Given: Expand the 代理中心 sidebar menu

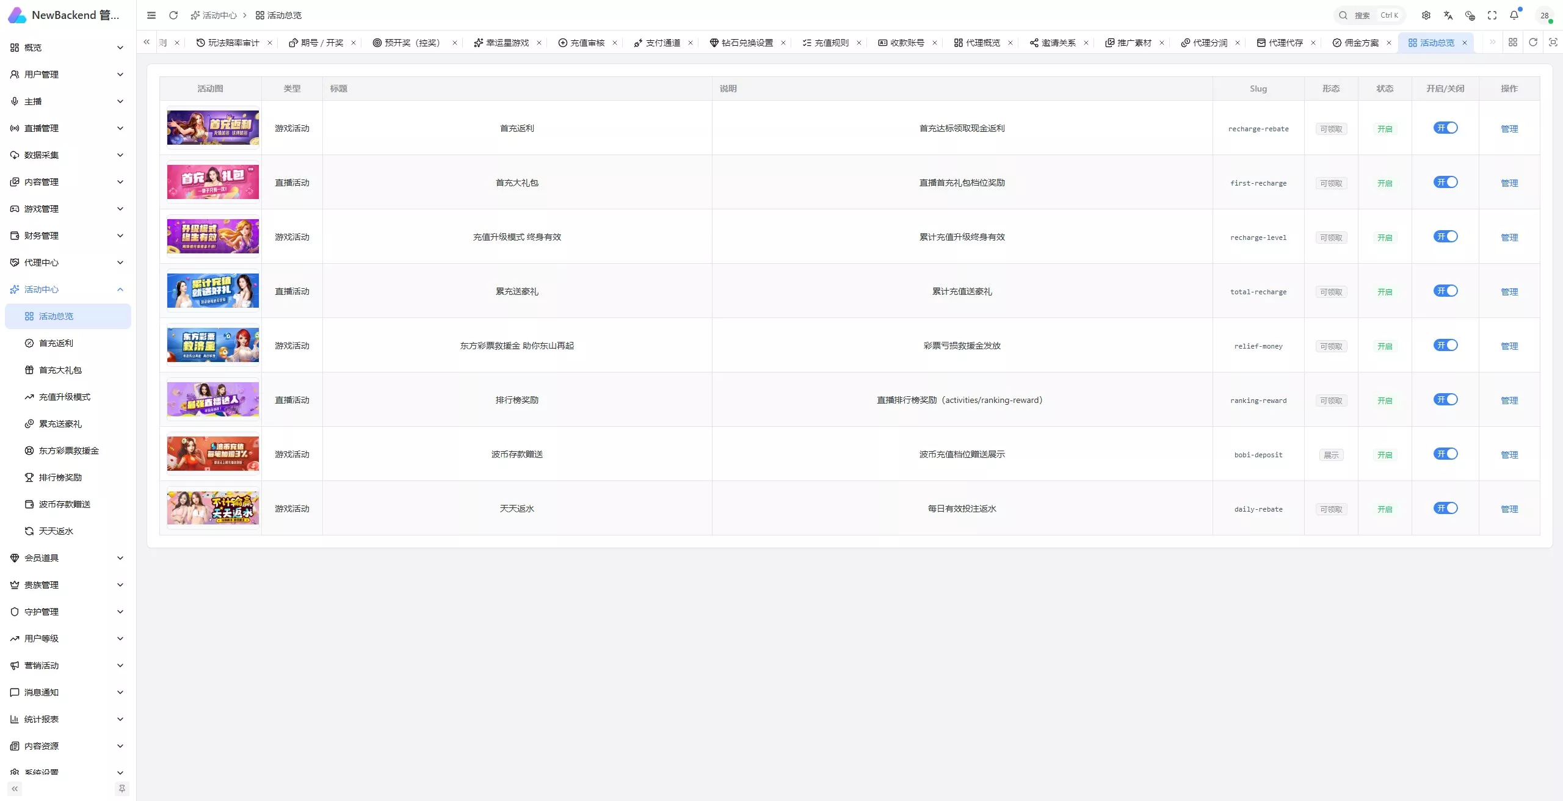Looking at the screenshot, I should [x=68, y=263].
